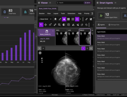Select the ruler measurement tool
127x97 pixels.
pyautogui.click(x=86, y=19)
